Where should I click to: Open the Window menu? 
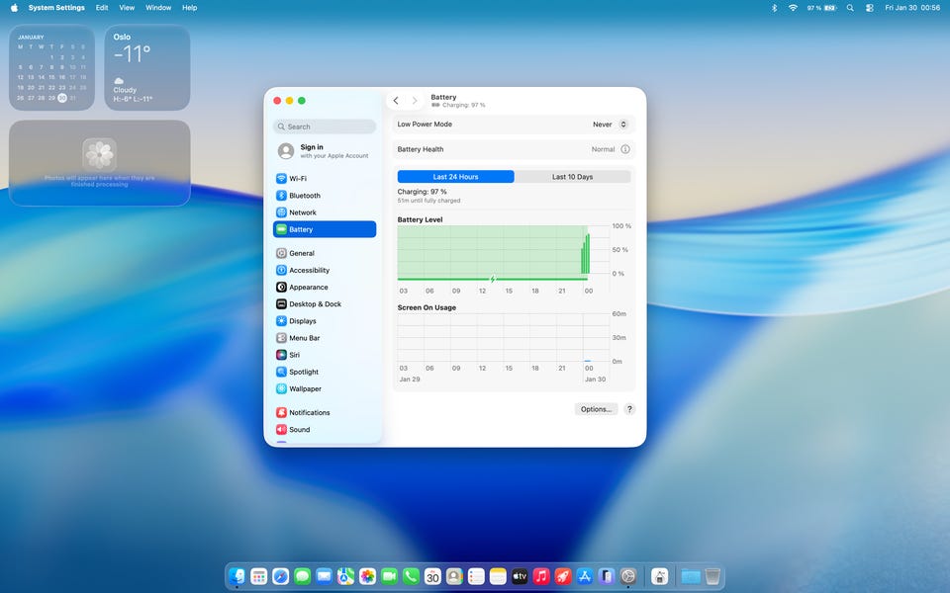point(158,7)
